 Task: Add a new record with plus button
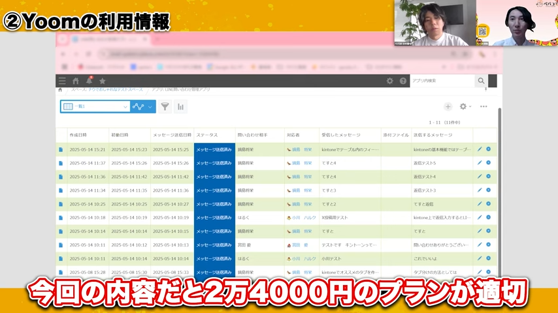(448, 106)
